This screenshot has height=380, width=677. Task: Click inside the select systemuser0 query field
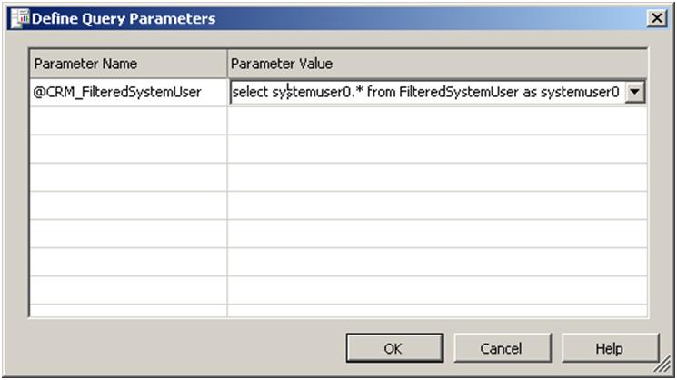(x=427, y=92)
